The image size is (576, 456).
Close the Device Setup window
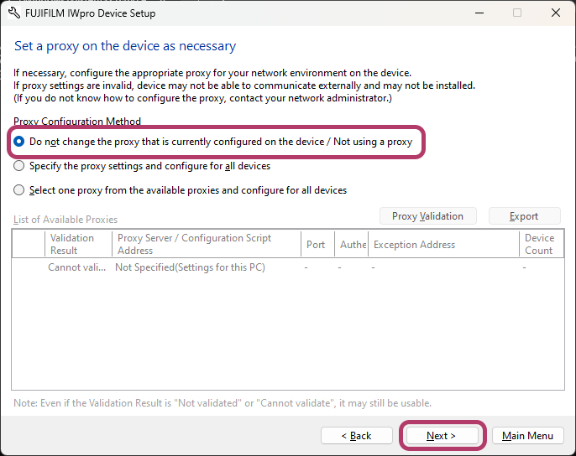pos(556,13)
